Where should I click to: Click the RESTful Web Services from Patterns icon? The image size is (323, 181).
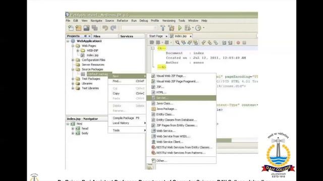pyautogui.click(x=153, y=153)
